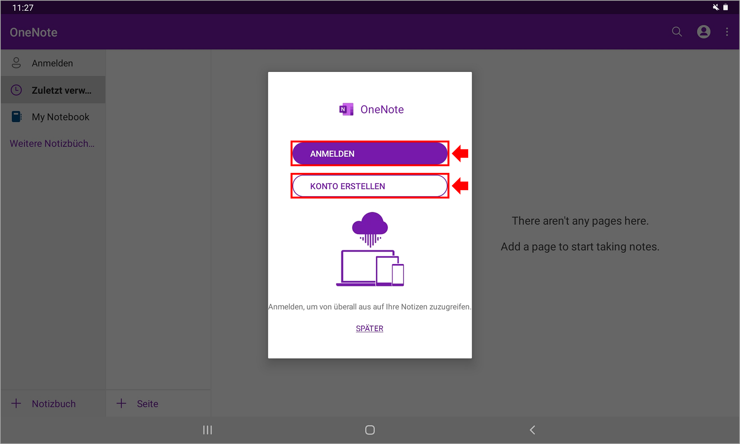Screen dimensions: 740x444
Task: Open Weitere Notizbüch... link in sidebar
Action: point(52,143)
